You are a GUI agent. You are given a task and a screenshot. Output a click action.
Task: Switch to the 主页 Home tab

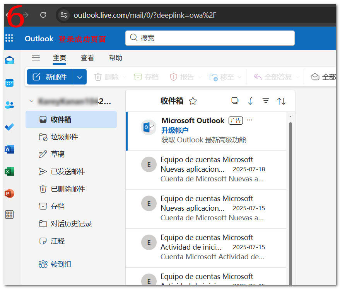pyautogui.click(x=60, y=58)
